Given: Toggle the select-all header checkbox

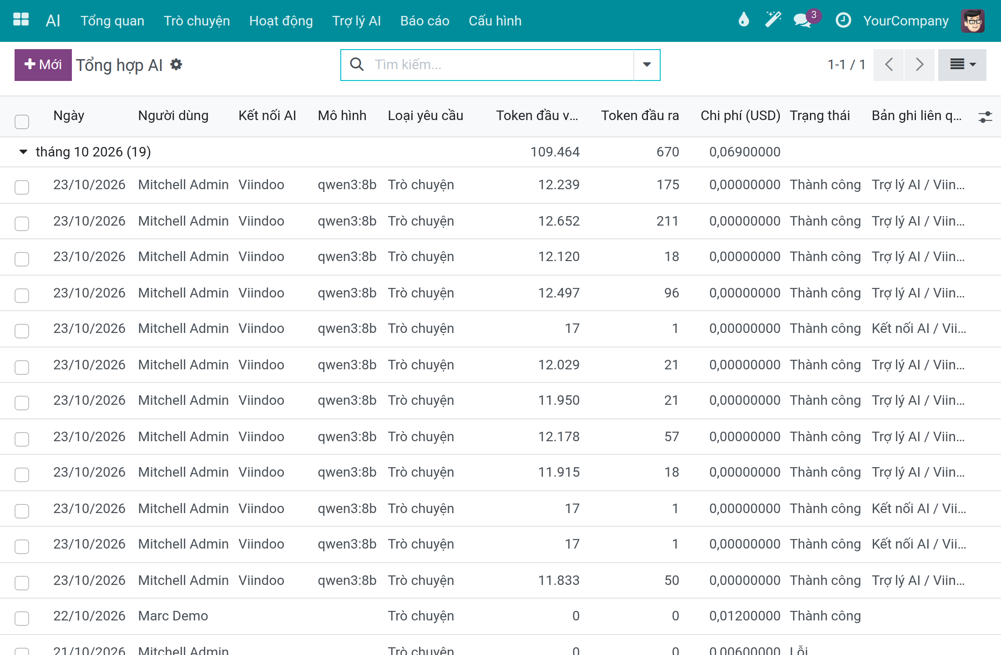Looking at the screenshot, I should (x=22, y=121).
